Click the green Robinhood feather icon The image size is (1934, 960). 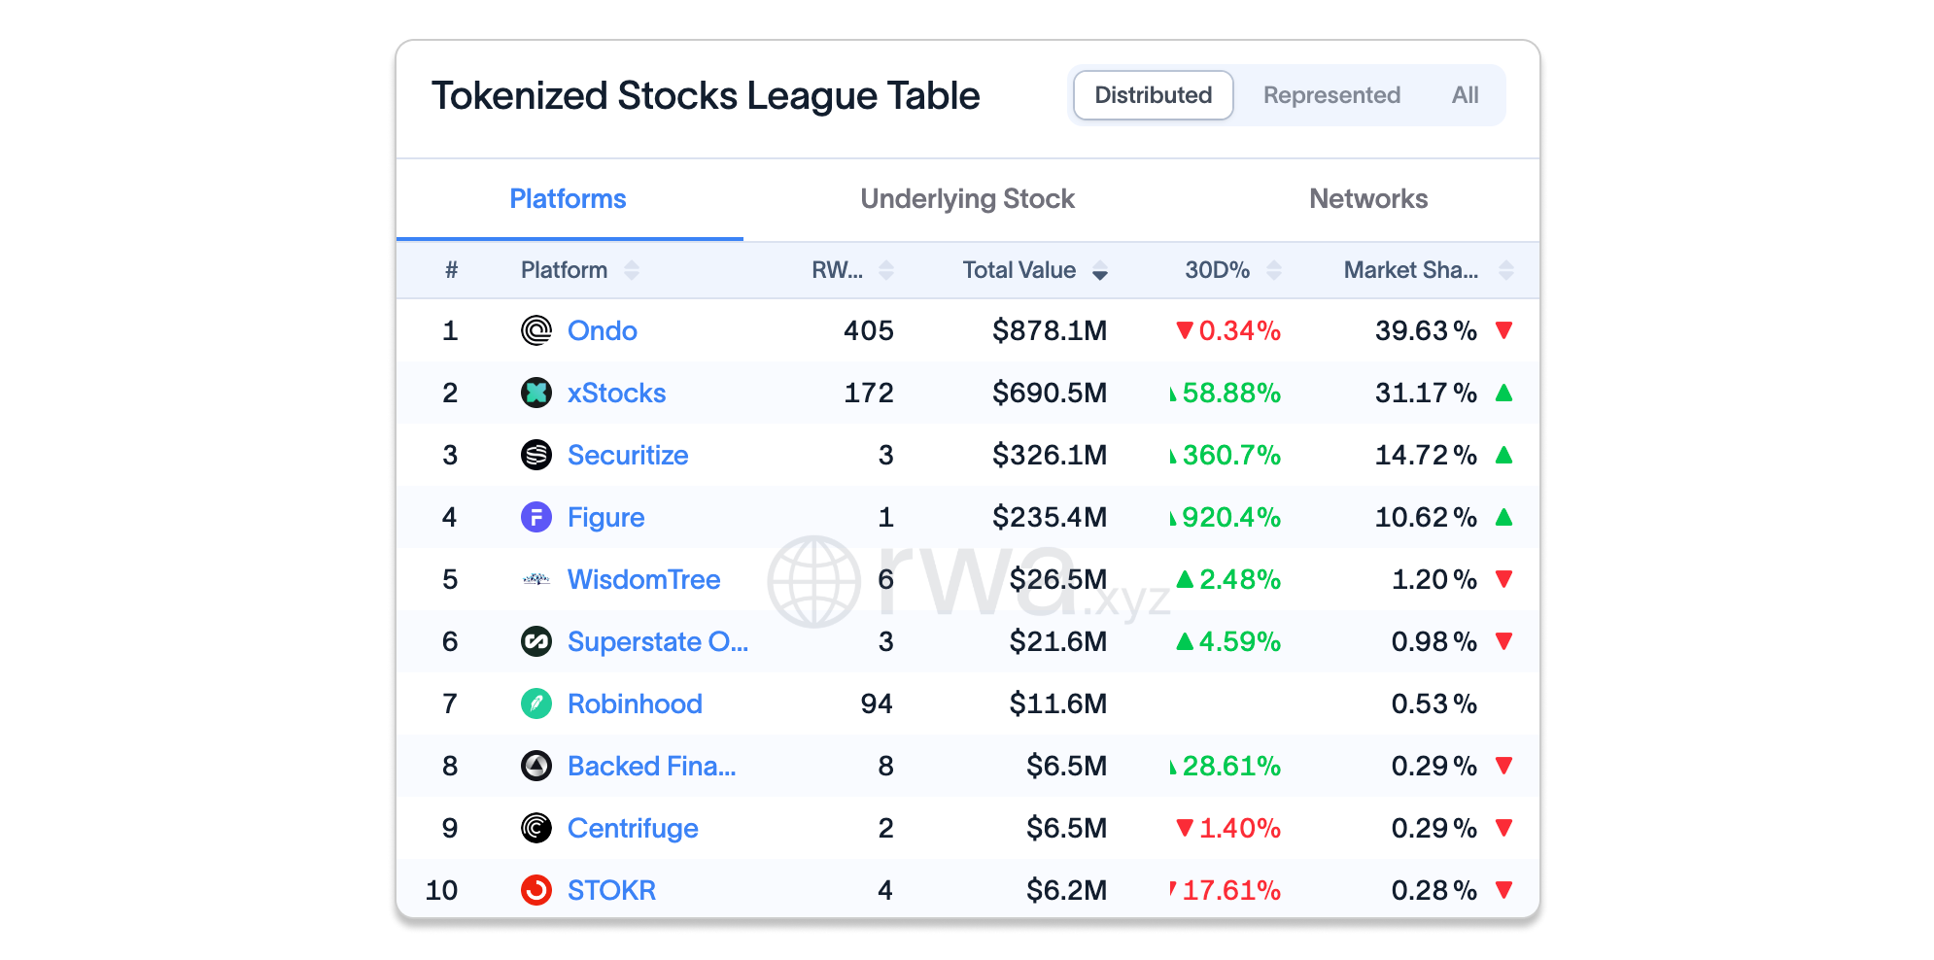535,703
